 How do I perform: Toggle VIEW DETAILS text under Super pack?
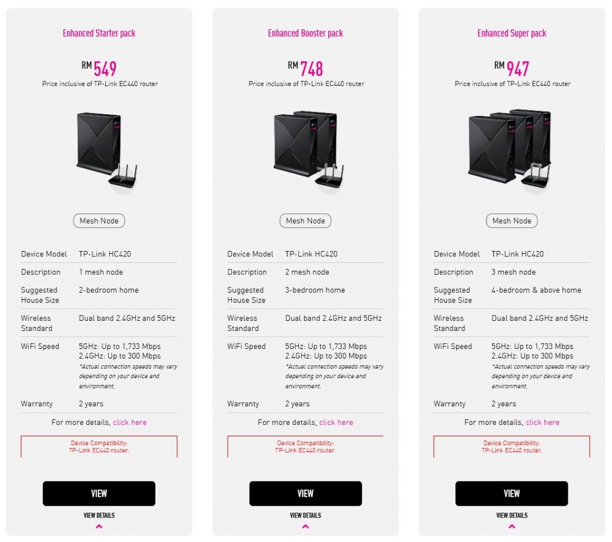[512, 516]
